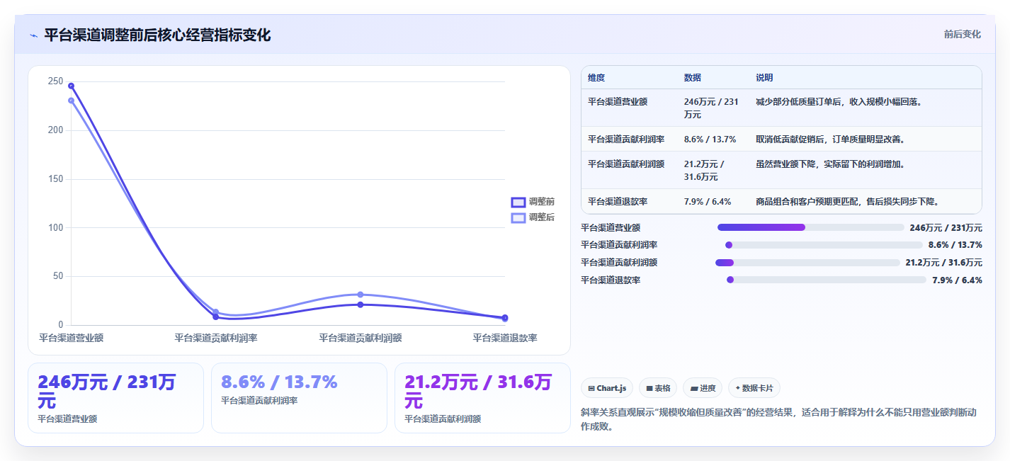The width and height of the screenshot is (1010, 461).
Task: Click 平台渠道退款率 in the table's 维度 column
Action: [x=618, y=202]
